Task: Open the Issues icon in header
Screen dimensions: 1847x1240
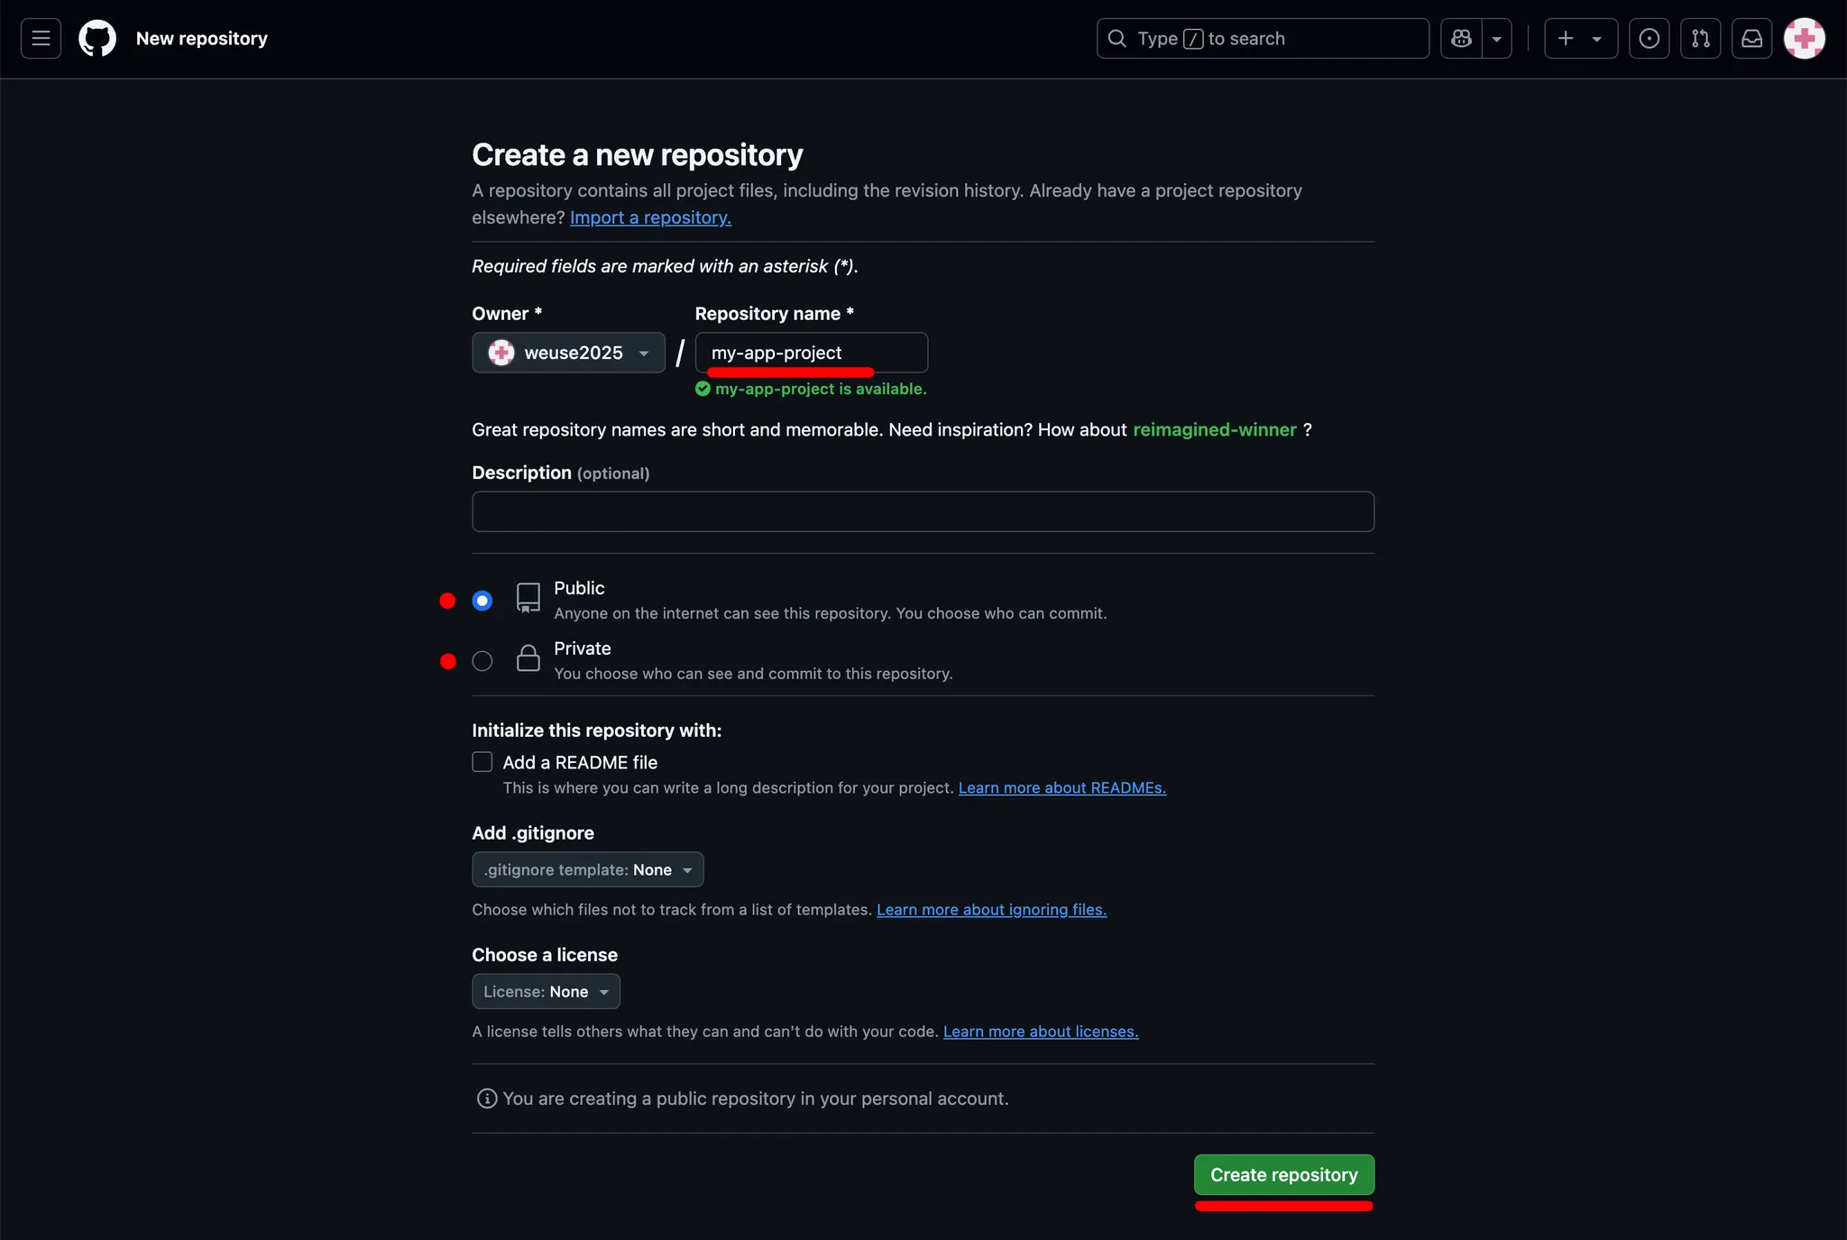Action: [1649, 39]
